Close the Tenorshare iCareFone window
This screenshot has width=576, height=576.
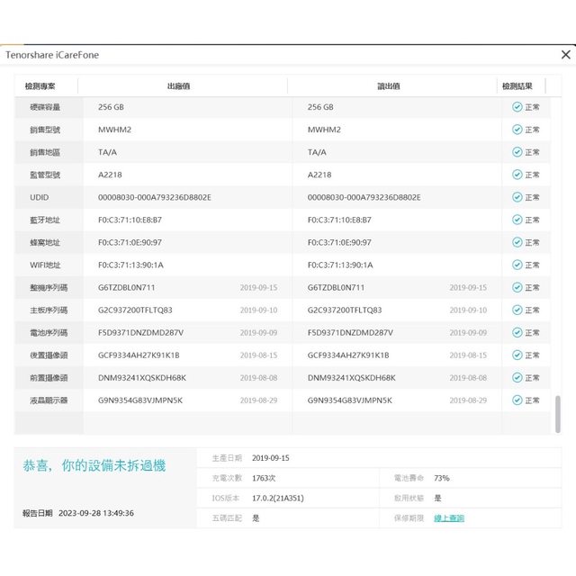(x=565, y=55)
